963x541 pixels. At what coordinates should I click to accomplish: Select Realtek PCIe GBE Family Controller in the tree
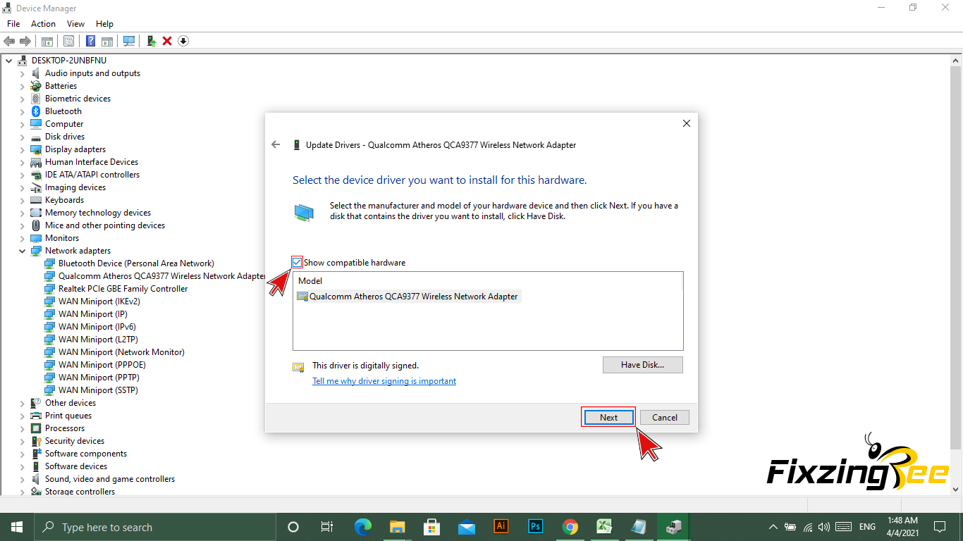click(123, 289)
